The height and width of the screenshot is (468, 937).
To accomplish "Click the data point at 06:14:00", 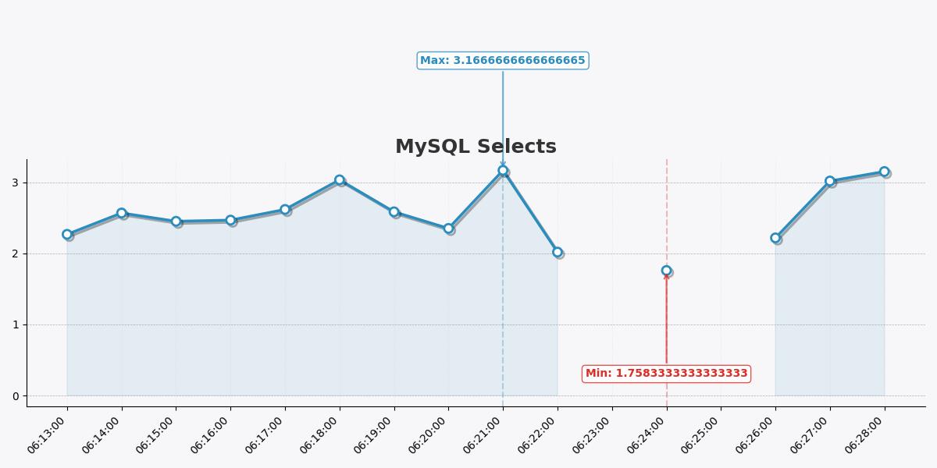I will [122, 213].
